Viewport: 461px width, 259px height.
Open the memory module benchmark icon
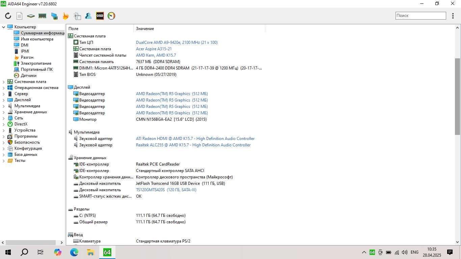(42, 16)
